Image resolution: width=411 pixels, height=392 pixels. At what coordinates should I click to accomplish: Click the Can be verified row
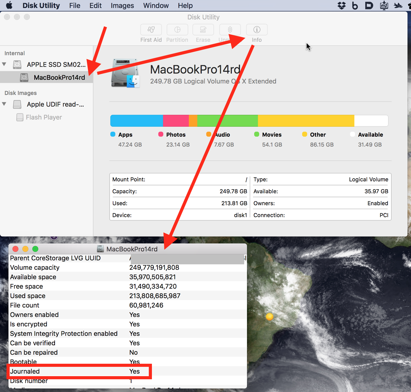pos(128,343)
